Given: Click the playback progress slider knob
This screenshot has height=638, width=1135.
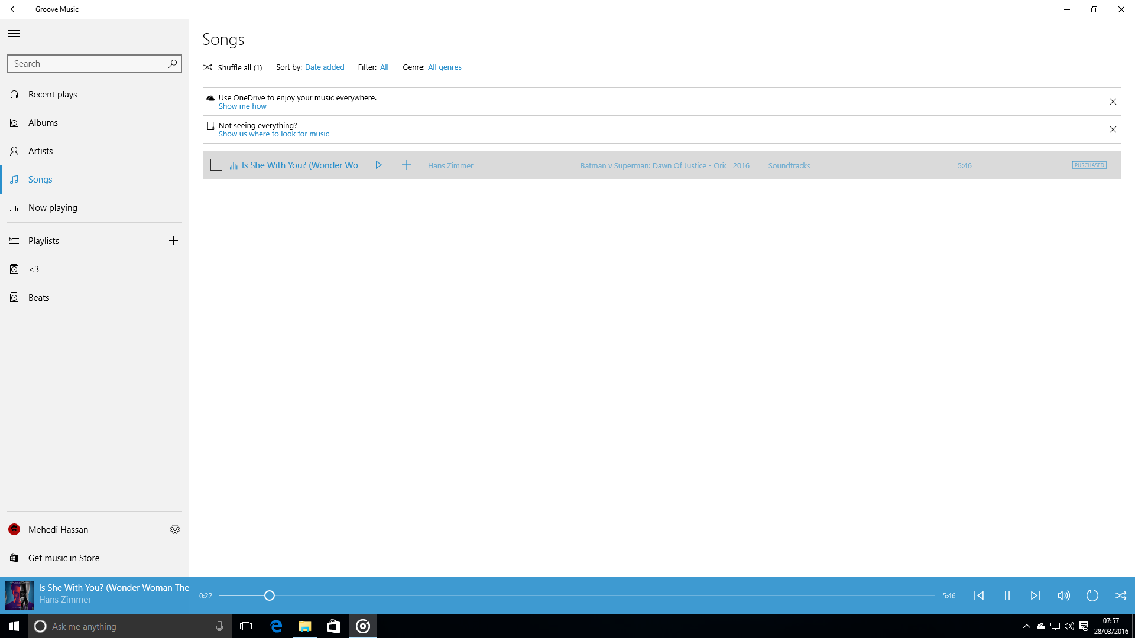Looking at the screenshot, I should pyautogui.click(x=270, y=595).
